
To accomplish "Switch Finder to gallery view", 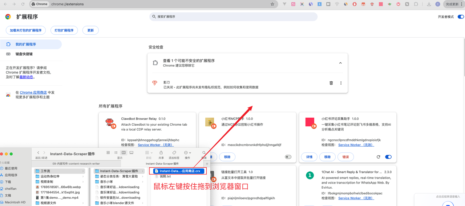I will point(132,153).
